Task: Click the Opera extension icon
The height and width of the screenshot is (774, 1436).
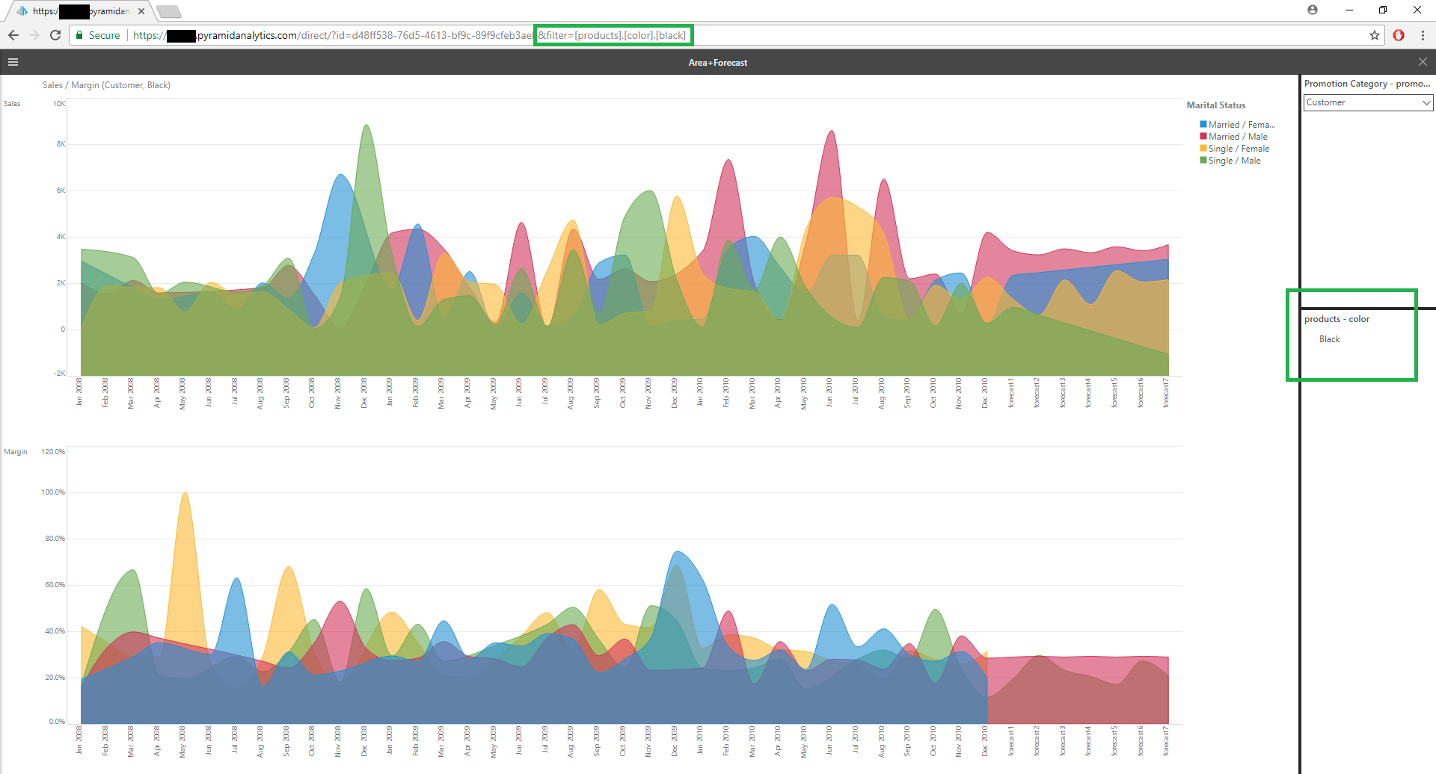Action: click(x=1399, y=35)
